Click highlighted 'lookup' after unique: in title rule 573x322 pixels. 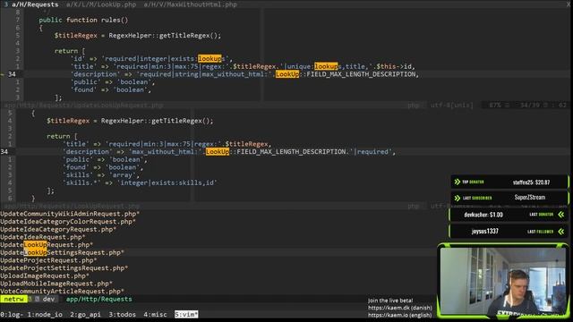(326, 66)
